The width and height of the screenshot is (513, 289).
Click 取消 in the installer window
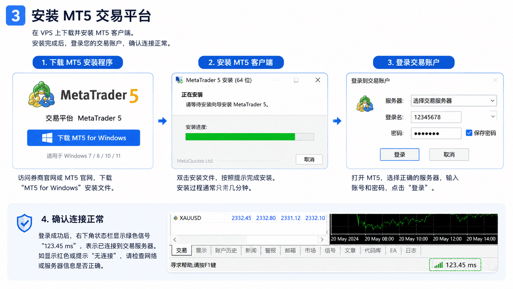309,159
